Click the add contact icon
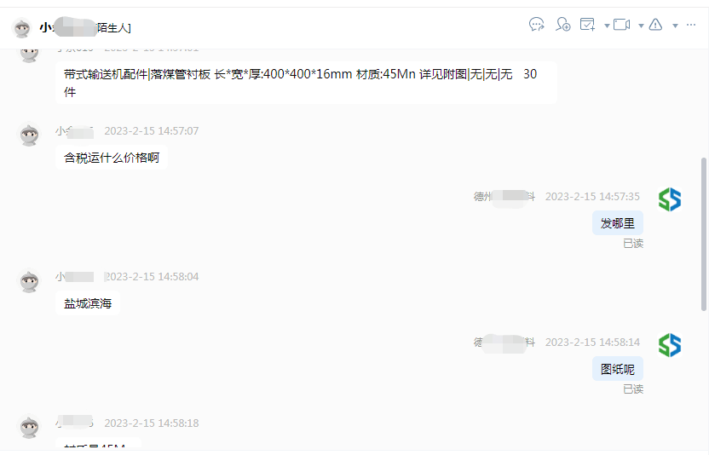Image resolution: width=709 pixels, height=455 pixels. coord(563,25)
